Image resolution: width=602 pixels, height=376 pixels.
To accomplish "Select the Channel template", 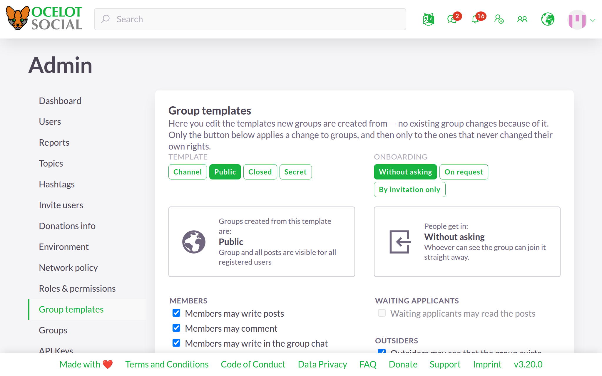I will pos(188,172).
